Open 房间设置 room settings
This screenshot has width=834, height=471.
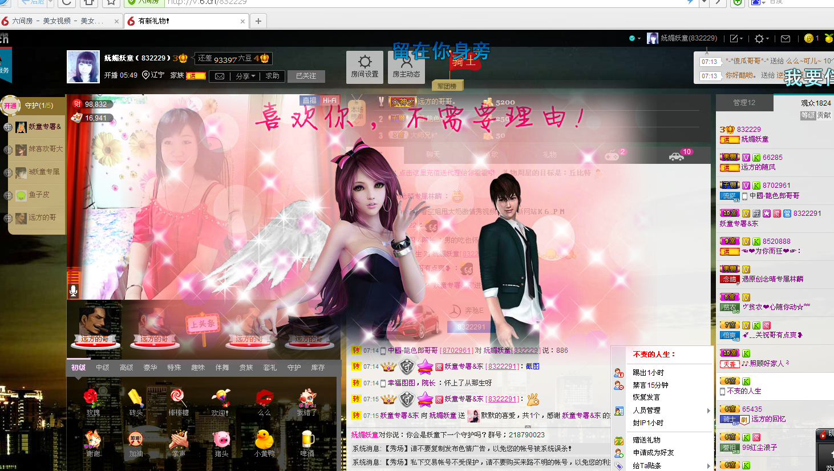365,66
